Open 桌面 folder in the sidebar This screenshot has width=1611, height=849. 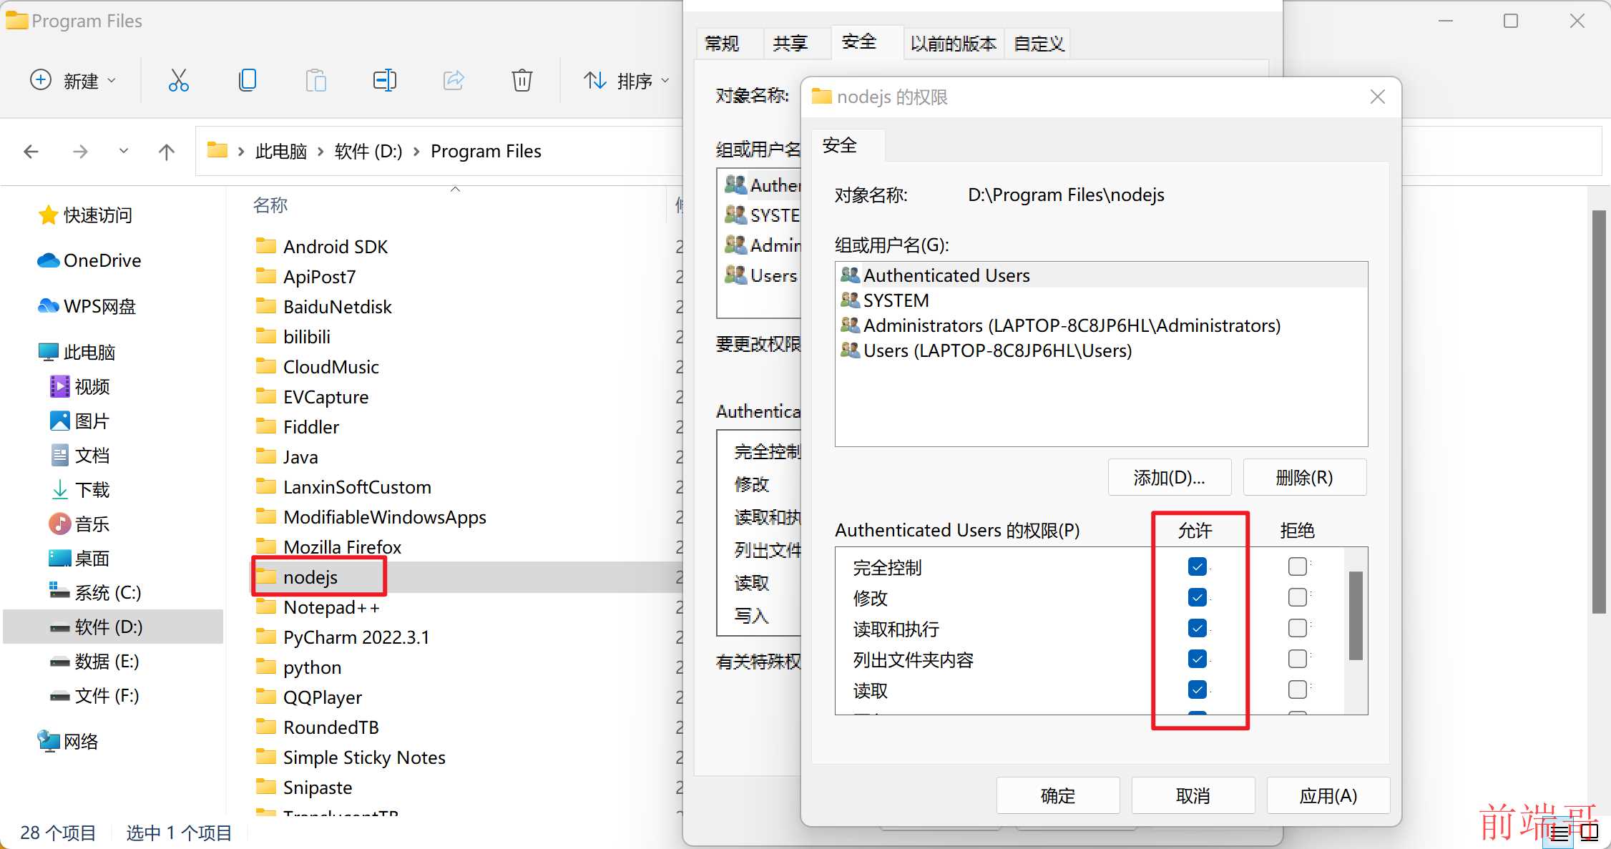click(x=79, y=558)
